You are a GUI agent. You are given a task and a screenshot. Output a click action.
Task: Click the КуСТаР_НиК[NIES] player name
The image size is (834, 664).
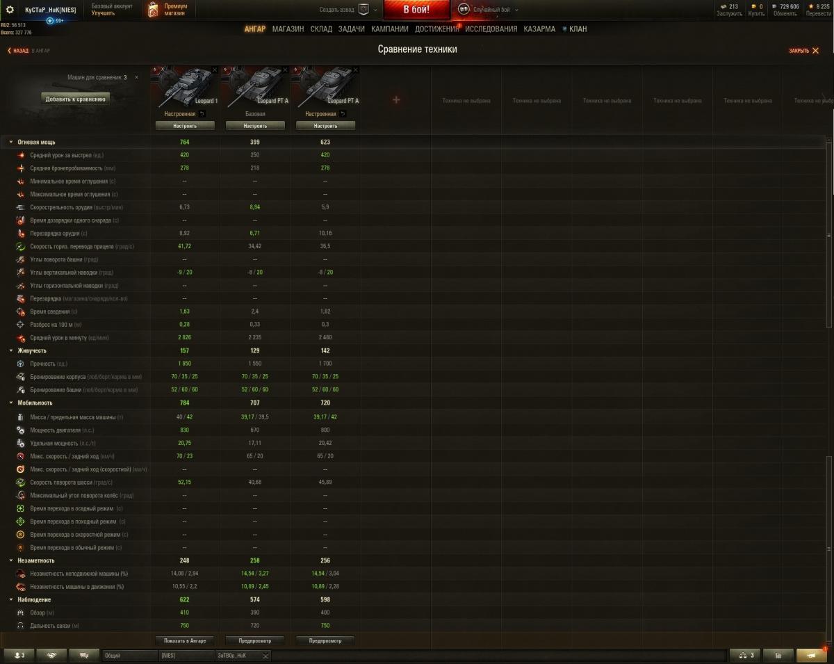(x=50, y=10)
